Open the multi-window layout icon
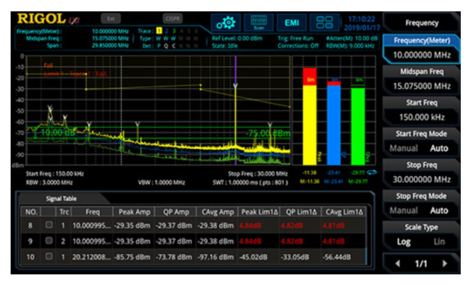465x285 pixels. pos(324,23)
